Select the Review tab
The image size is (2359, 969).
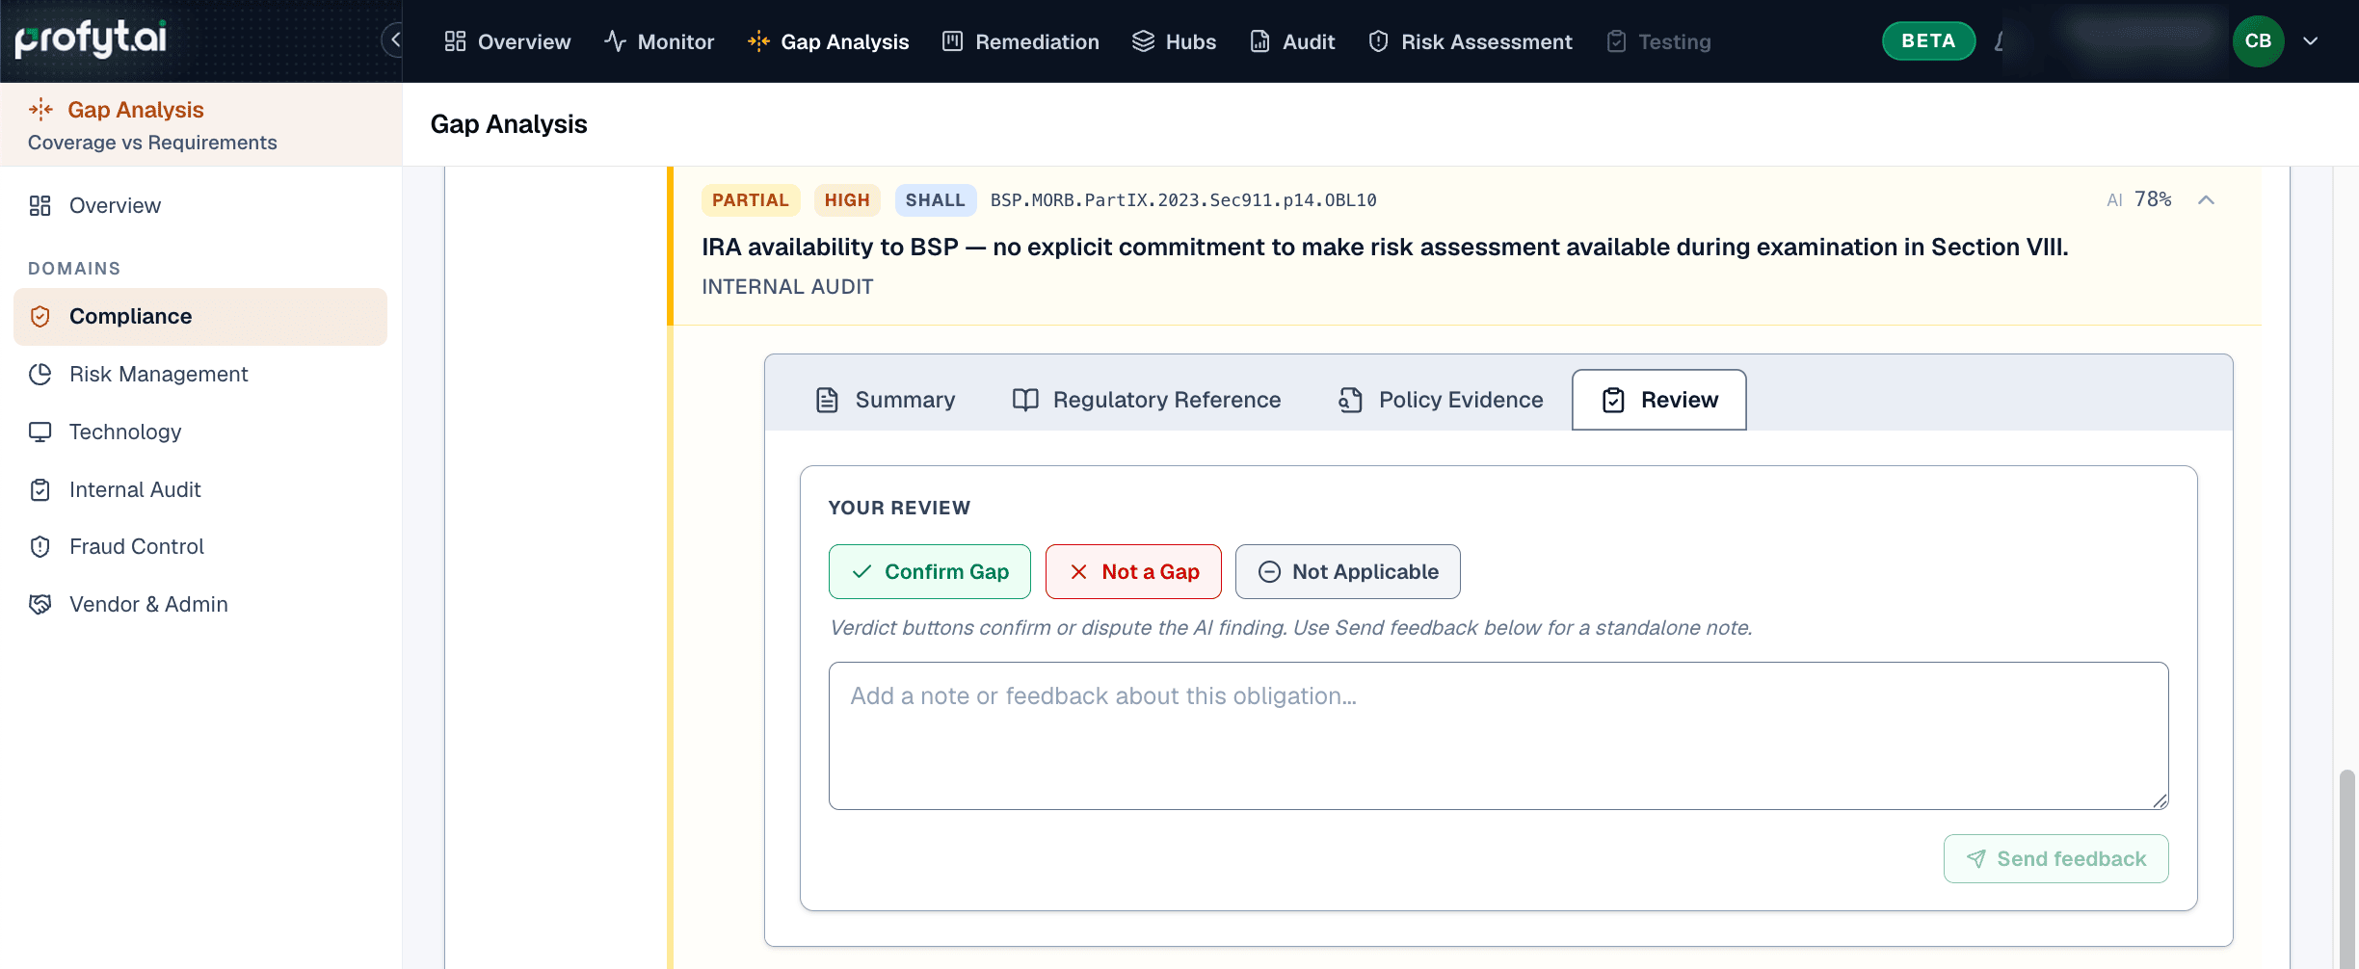point(1658,400)
